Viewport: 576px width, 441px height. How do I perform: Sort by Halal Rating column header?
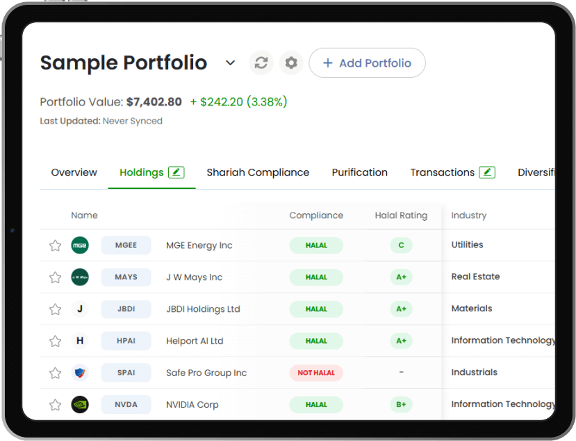tap(401, 215)
